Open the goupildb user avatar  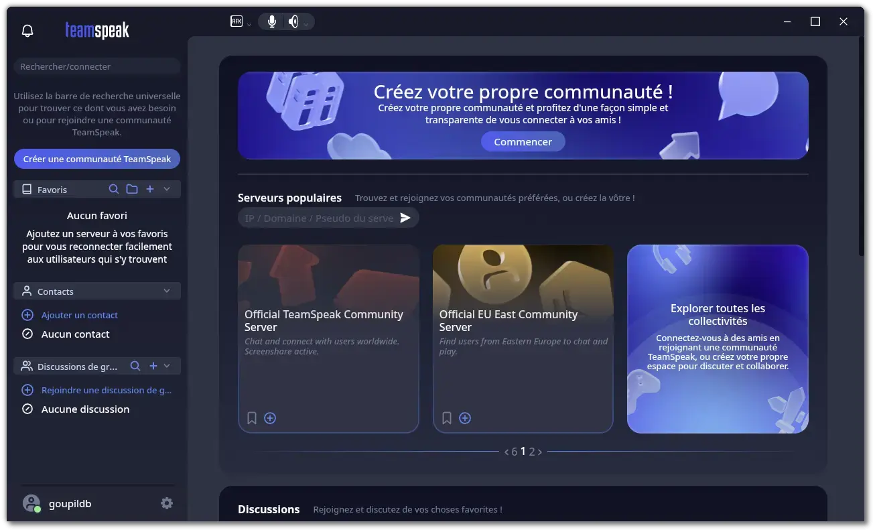point(31,503)
